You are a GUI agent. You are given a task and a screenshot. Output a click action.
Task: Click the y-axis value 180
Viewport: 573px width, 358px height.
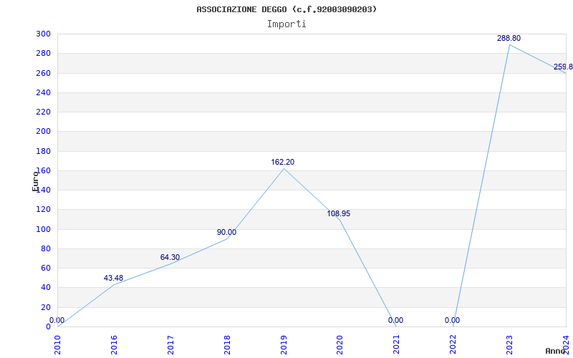click(43, 151)
